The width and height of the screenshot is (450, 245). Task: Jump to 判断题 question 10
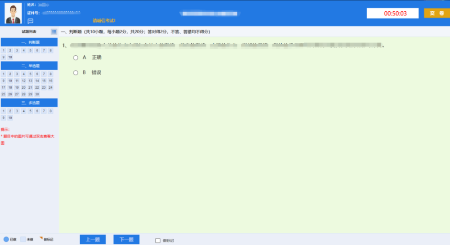click(x=10, y=57)
